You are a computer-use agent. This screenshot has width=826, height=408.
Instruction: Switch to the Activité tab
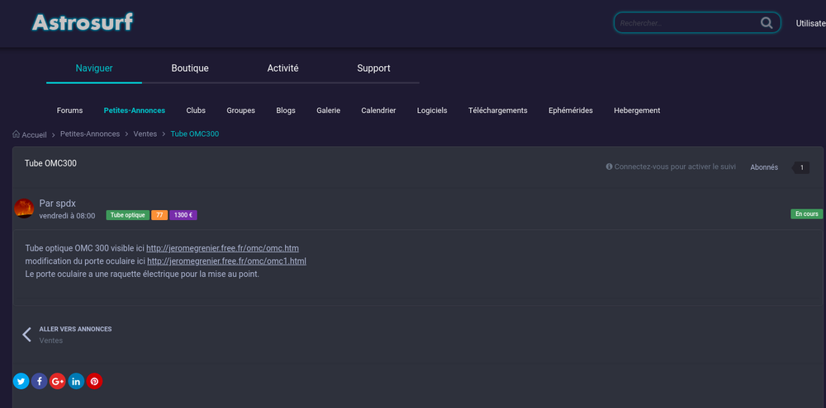tap(282, 68)
